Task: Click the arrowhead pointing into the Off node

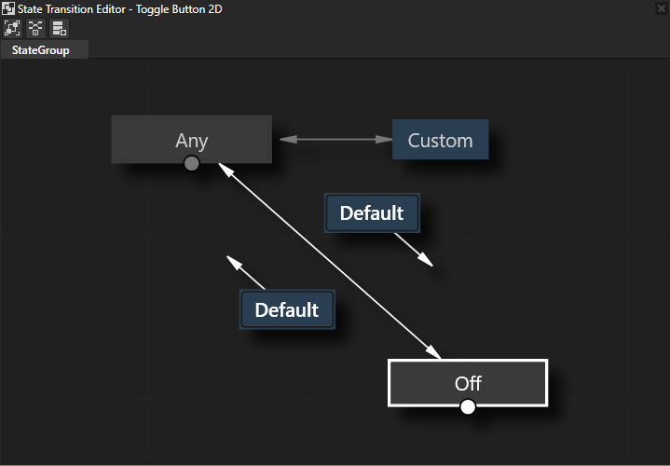Action: pos(433,353)
